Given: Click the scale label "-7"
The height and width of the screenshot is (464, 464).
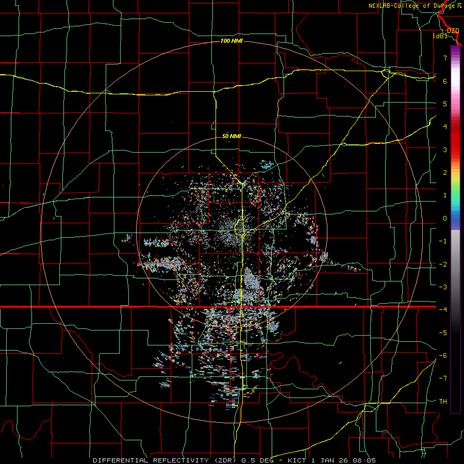Looking at the screenshot, I should (443, 378).
